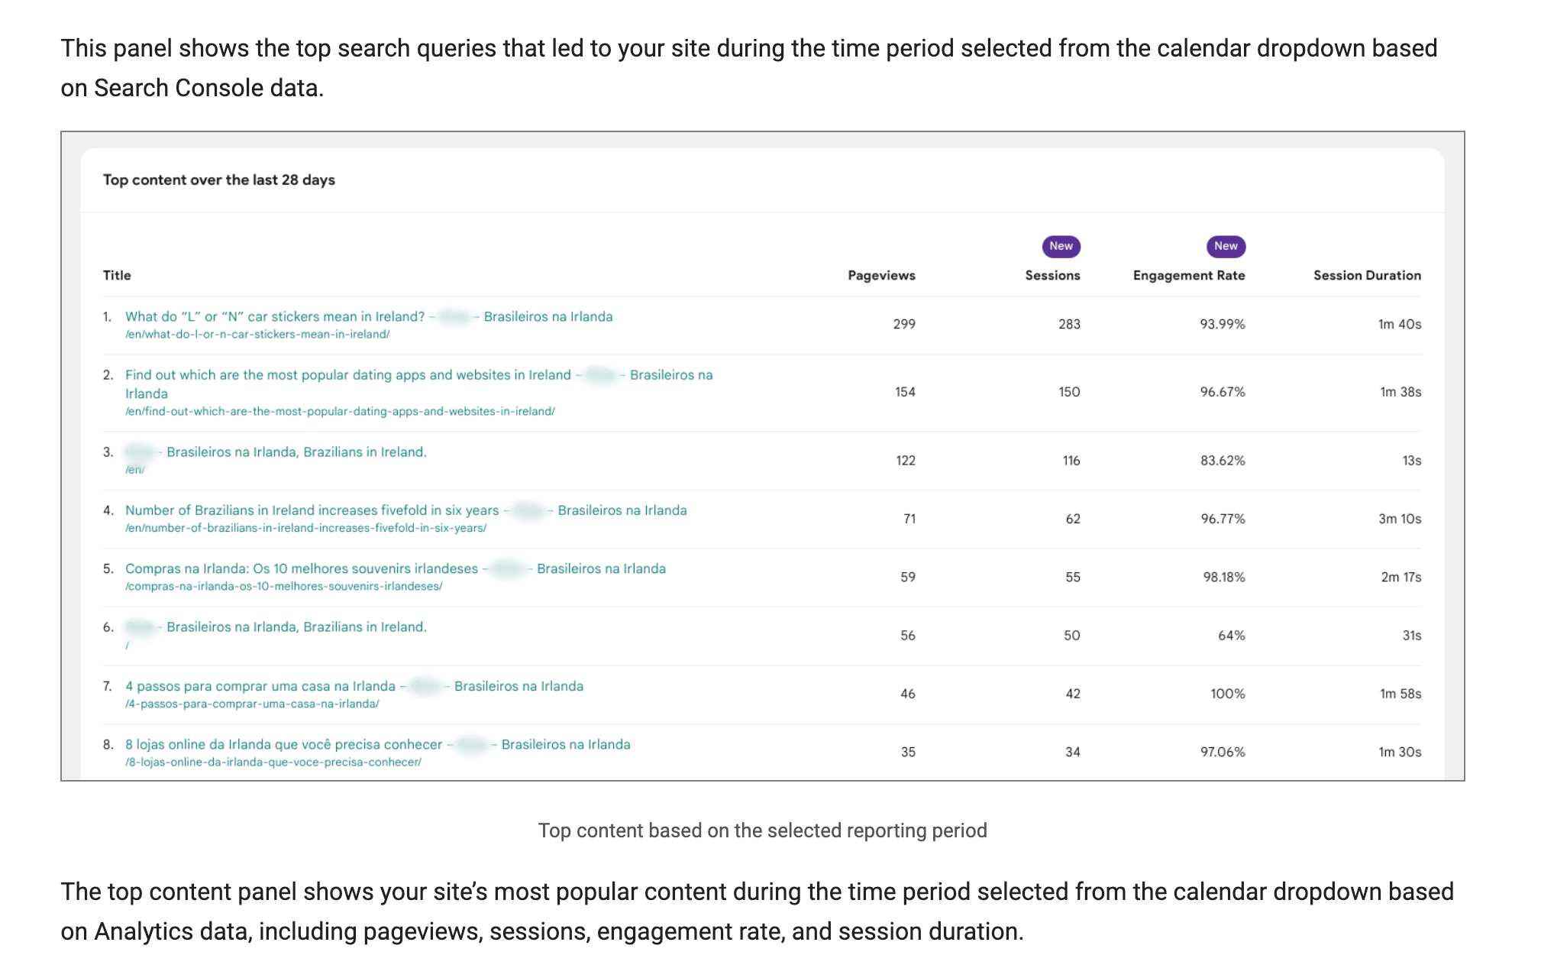Image resolution: width=1541 pixels, height=955 pixels.
Task: Click the pageviews value 35
Action: click(x=908, y=752)
